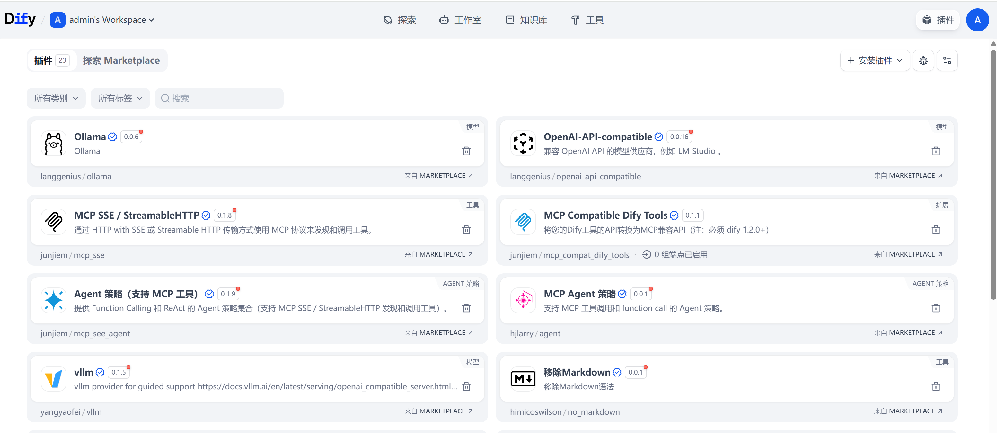Screen dimensions: 997x433
Task: Click the MCP SSE / StreamableHTTP icon
Action: click(53, 222)
